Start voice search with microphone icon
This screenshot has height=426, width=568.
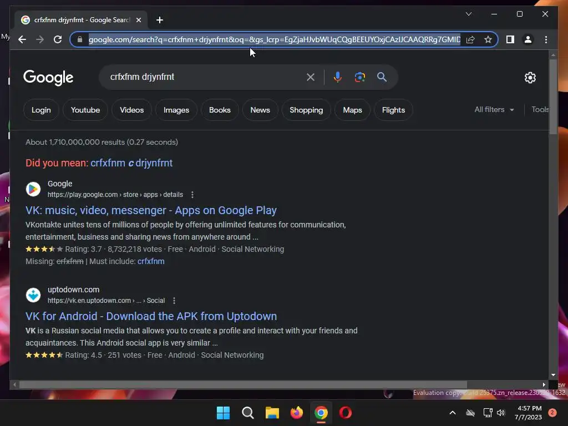pyautogui.click(x=337, y=77)
